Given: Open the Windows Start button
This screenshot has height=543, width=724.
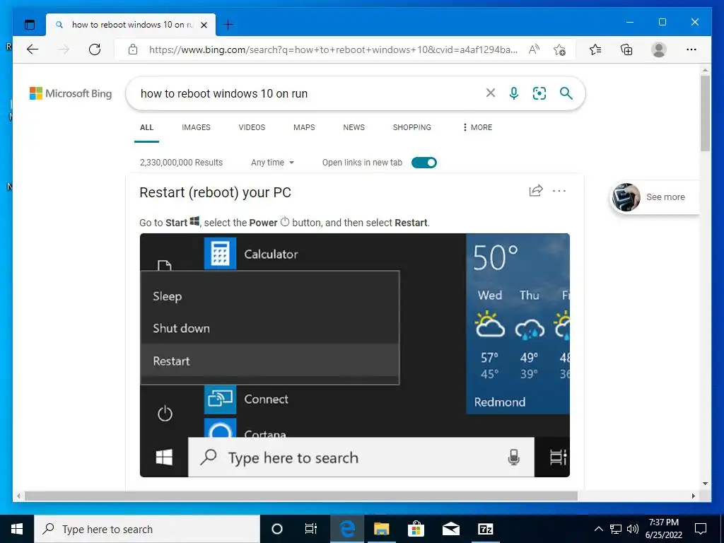Looking at the screenshot, I should coord(17,529).
